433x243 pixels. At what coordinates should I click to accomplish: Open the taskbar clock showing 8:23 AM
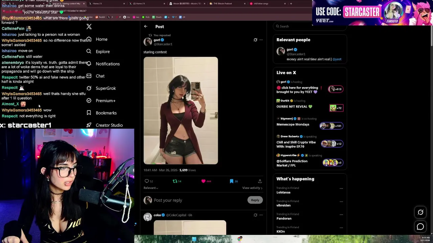tap(425, 239)
